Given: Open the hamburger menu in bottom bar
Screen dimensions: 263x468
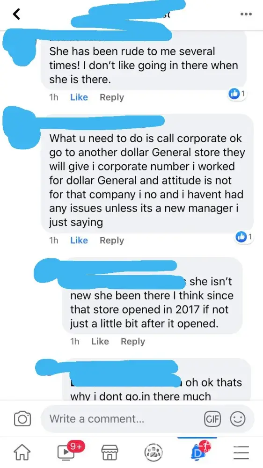Looking at the screenshot, I should pyautogui.click(x=241, y=453).
